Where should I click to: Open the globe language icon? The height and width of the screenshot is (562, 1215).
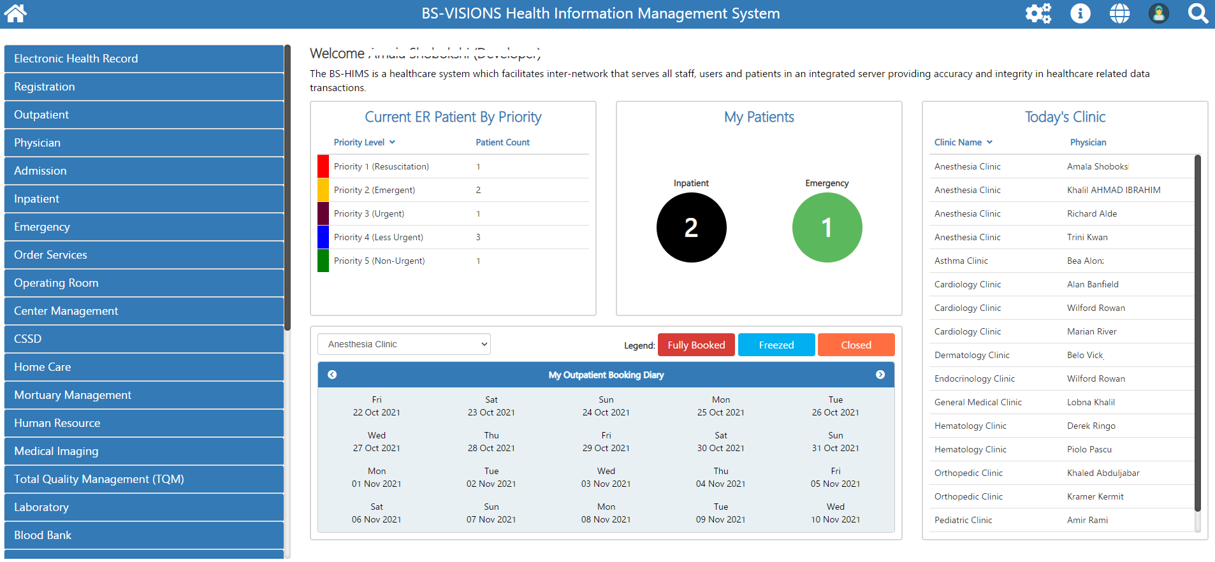pos(1119,13)
